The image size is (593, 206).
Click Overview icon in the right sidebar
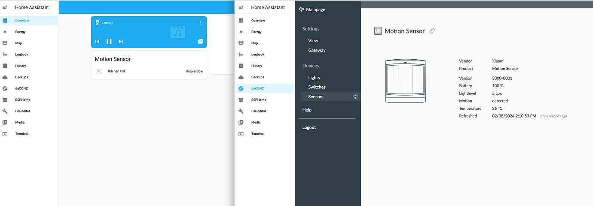click(x=241, y=21)
